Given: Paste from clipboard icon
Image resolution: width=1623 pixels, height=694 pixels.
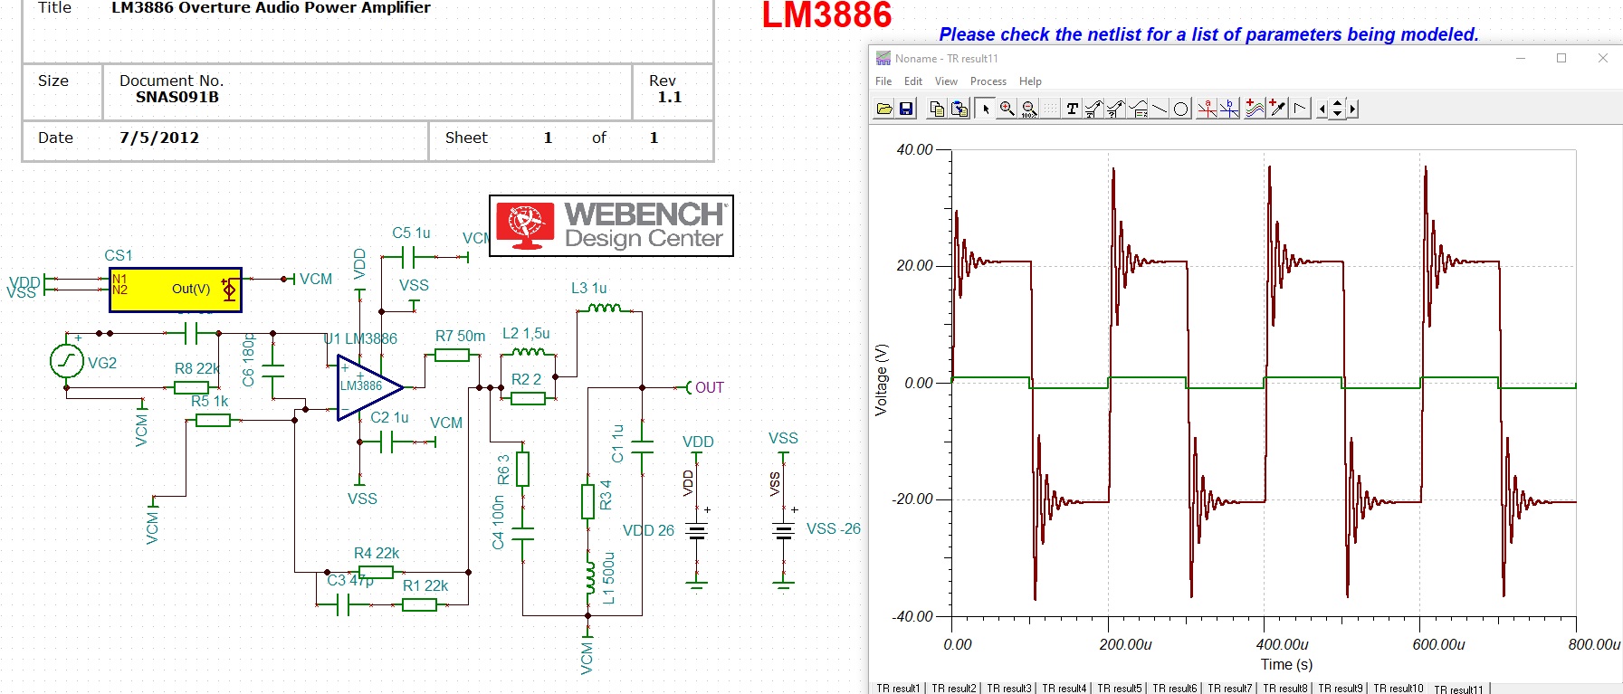Looking at the screenshot, I should coord(959,109).
